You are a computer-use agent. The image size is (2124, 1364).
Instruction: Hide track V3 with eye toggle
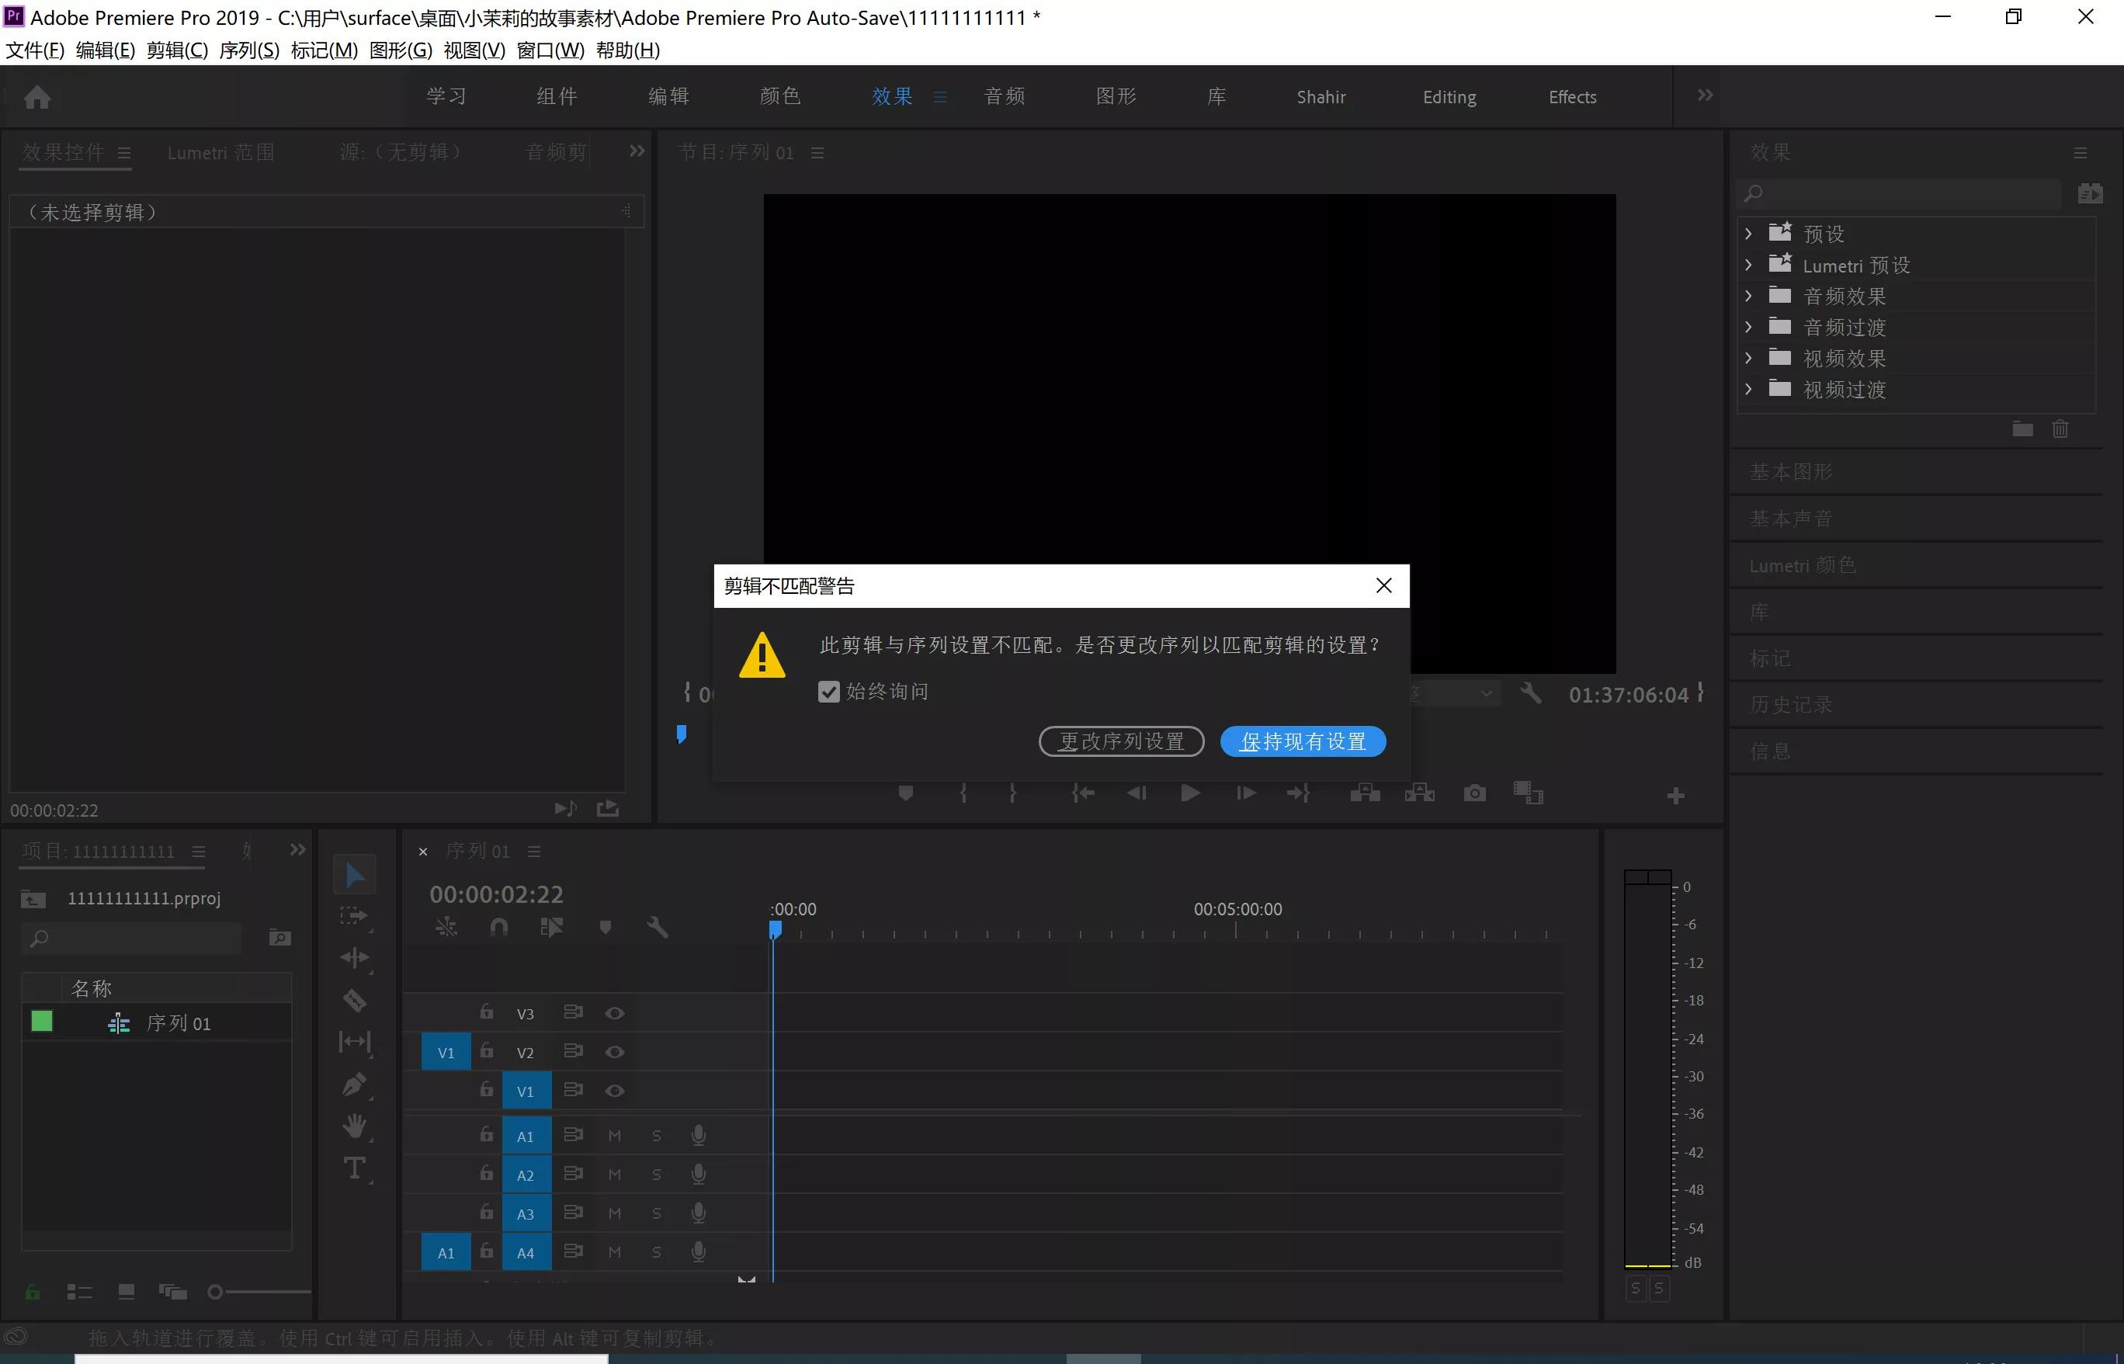click(615, 1013)
